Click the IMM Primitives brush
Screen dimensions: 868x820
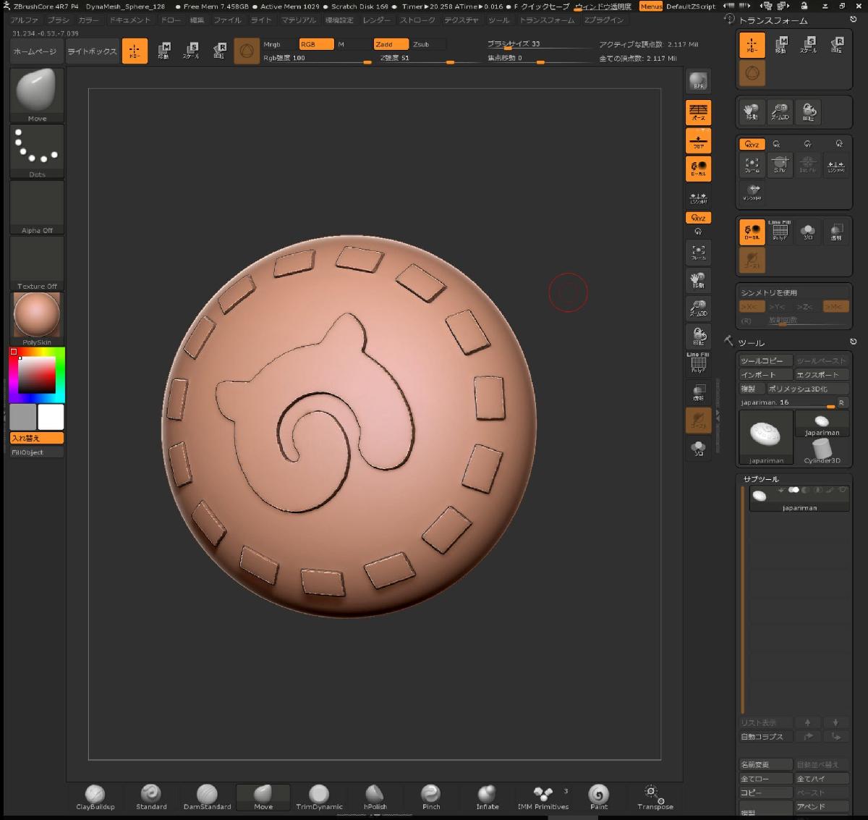[542, 796]
